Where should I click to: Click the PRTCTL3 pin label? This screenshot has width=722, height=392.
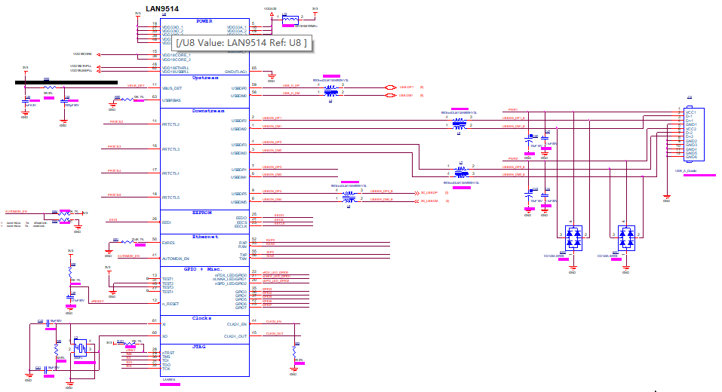click(171, 149)
